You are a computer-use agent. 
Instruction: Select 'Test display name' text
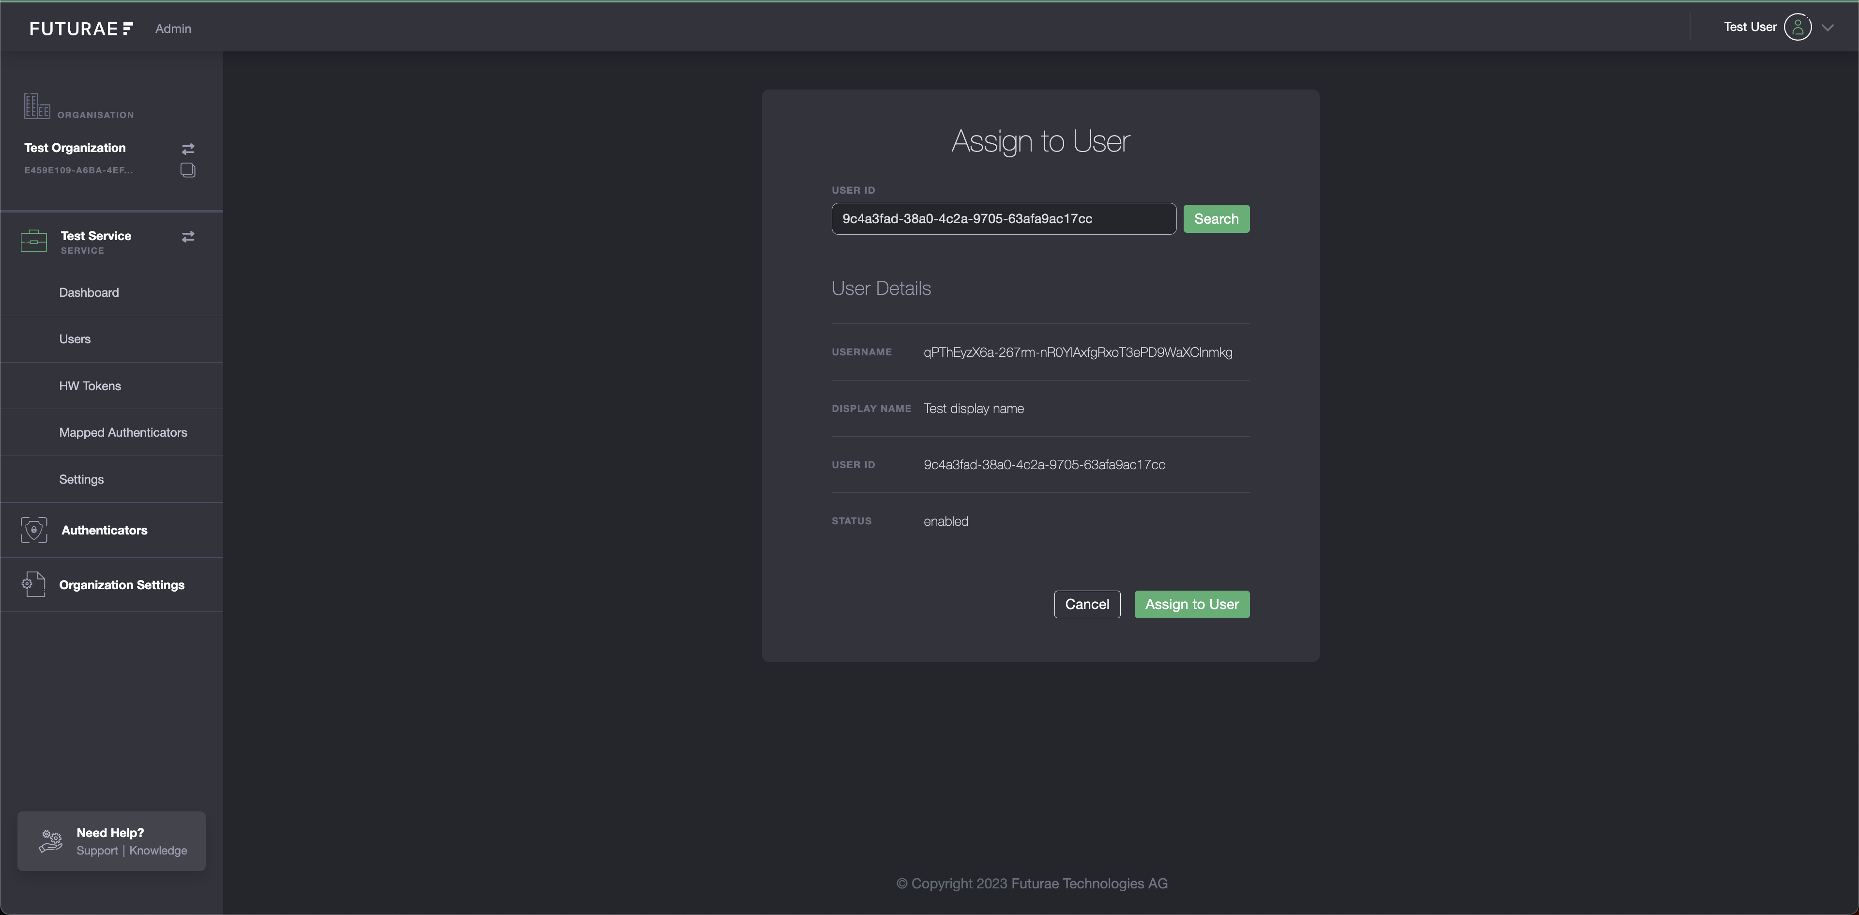[x=974, y=409]
